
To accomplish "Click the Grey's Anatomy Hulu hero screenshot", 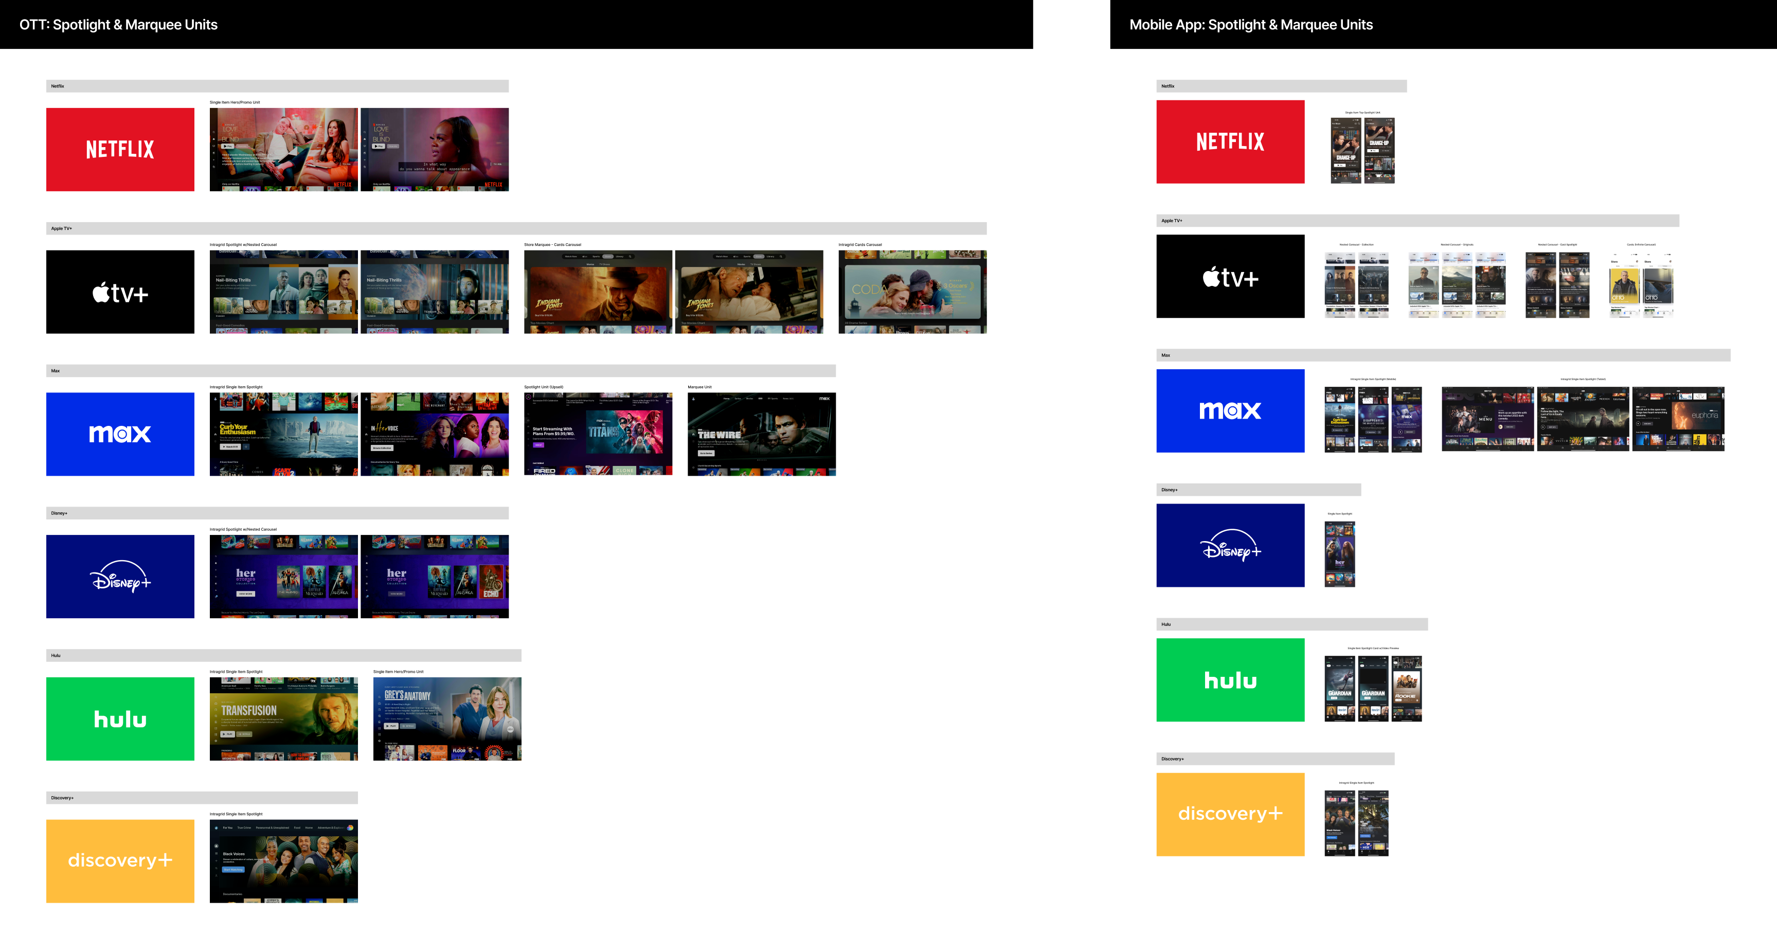I will coord(447,719).
